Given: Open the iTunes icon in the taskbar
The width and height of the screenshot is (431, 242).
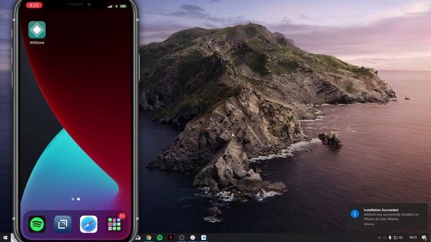Looking at the screenshot, I should [193, 237].
